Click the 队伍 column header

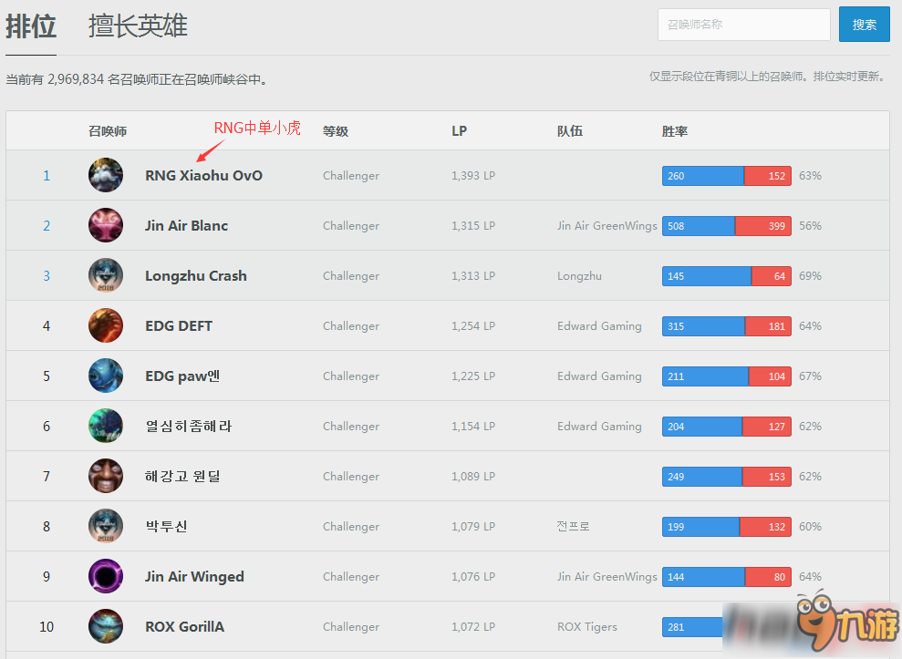click(x=569, y=131)
